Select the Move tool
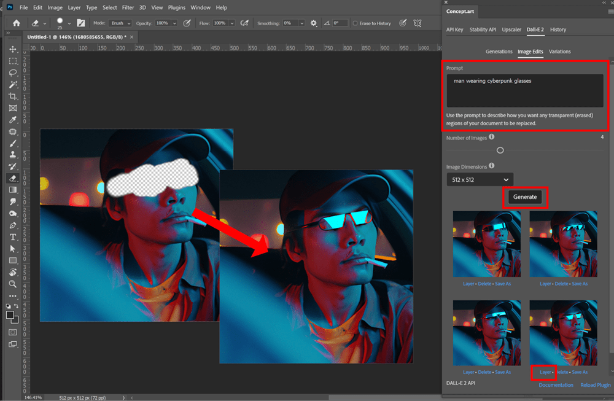Viewport: 614px width, 401px height. (13, 49)
